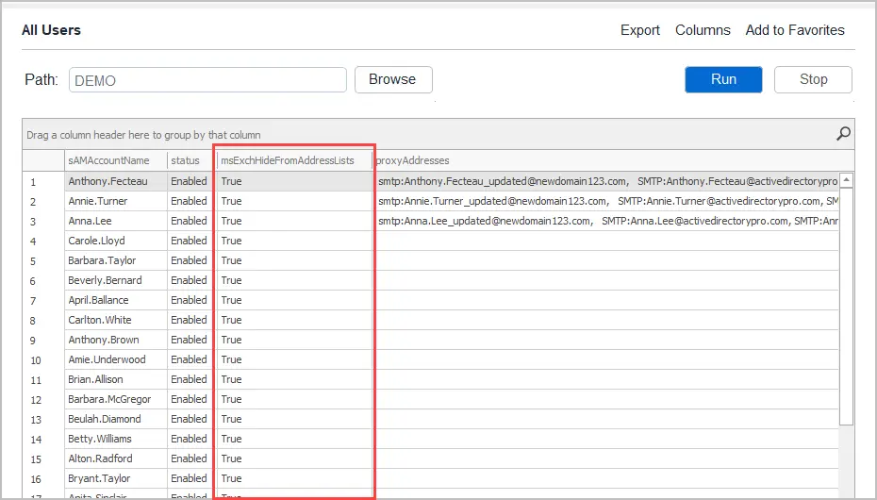Click row number 1 header
877x500 pixels.
coord(43,182)
